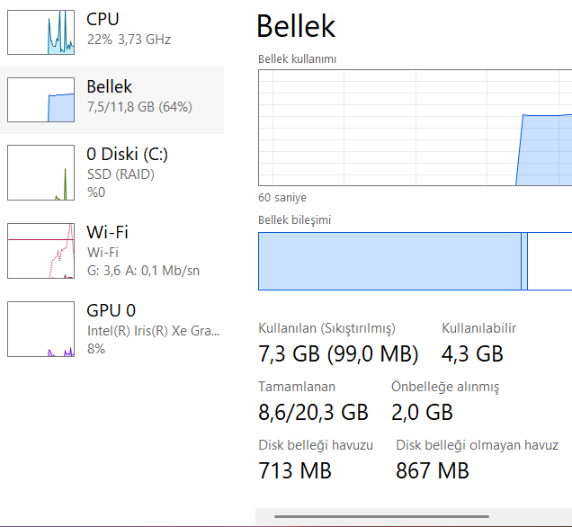Click the Disk belleği havuzu 713 MB value
Screen dimensions: 572x527
click(295, 469)
